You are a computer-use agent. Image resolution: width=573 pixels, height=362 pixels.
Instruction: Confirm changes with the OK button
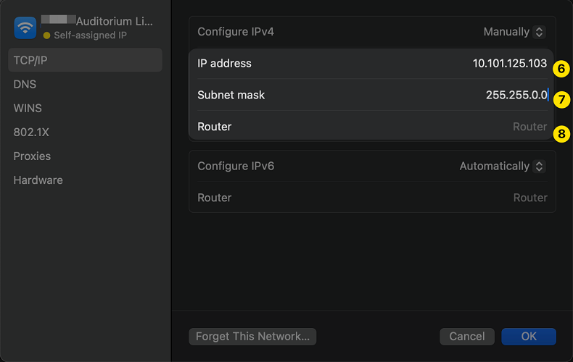point(529,336)
